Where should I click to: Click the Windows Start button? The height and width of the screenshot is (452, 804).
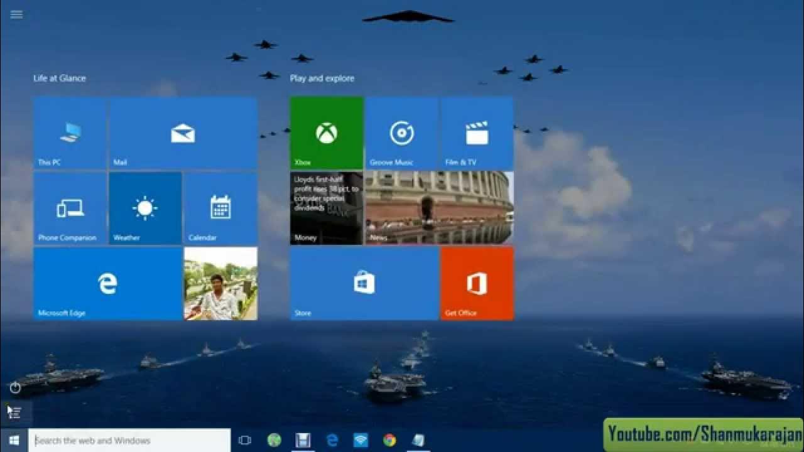[x=14, y=440]
